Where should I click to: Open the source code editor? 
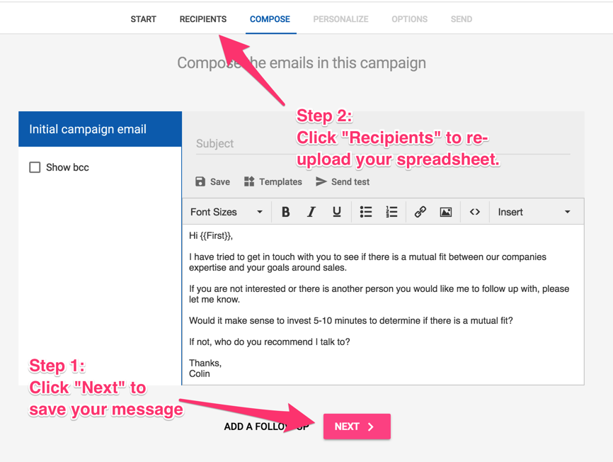(x=474, y=211)
